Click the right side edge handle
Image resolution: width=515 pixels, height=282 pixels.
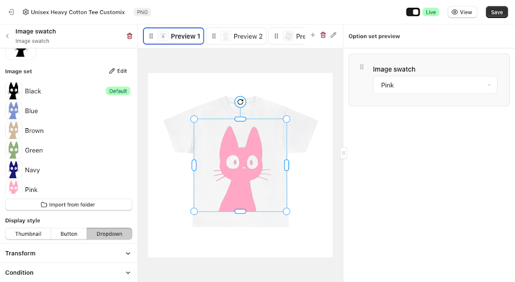tap(286, 165)
